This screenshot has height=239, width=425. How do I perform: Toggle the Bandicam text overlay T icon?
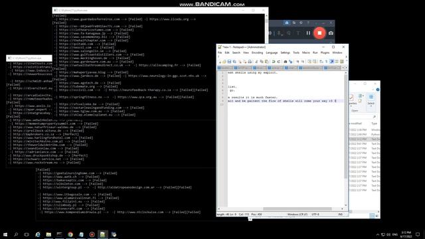tap(298, 33)
